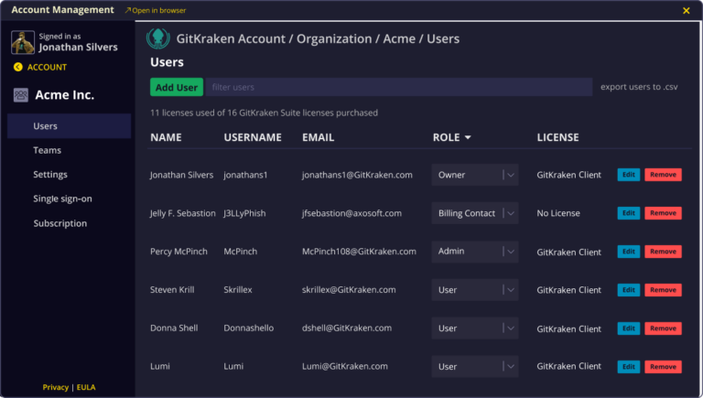
Task: Select email jonathans1@GitKraken.com
Action: pyautogui.click(x=357, y=175)
